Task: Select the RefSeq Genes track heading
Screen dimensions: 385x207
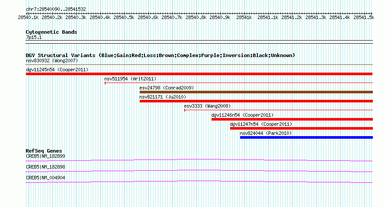Action: 44,151
